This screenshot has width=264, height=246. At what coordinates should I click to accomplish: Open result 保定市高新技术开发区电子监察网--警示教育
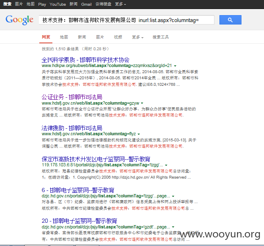click(x=96, y=159)
